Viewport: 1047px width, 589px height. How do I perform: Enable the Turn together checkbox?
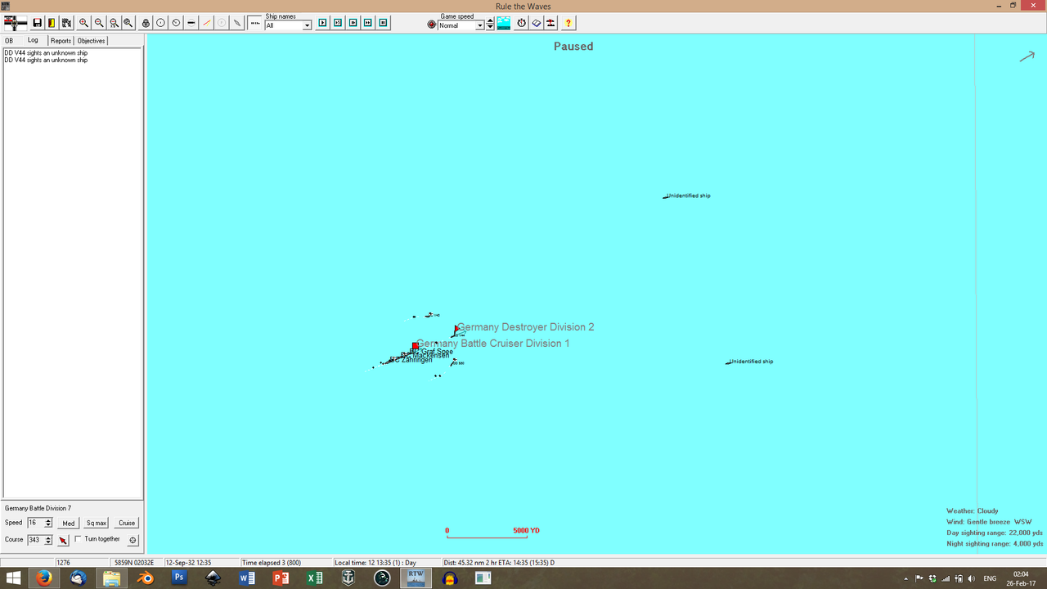(79, 539)
